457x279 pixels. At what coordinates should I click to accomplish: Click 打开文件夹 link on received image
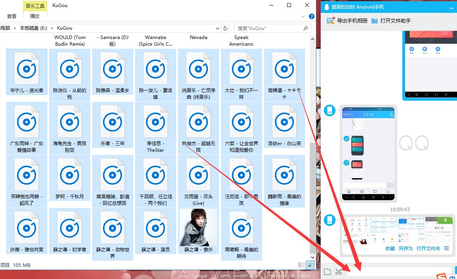[428, 249]
